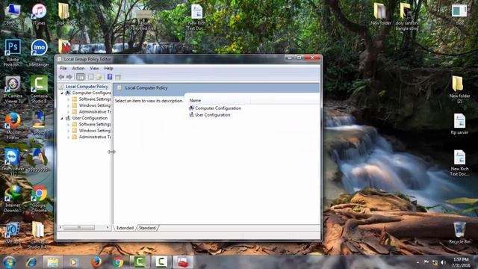Click the Back arrow in the toolbar
478x269 pixels.
pos(61,77)
